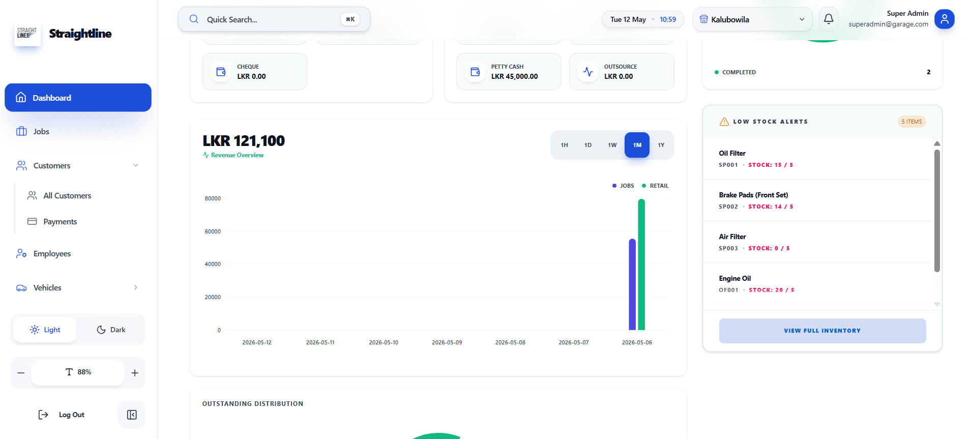Click scrollbar down arrow in stock alerts
This screenshot has height=439, width=972.
click(x=937, y=304)
